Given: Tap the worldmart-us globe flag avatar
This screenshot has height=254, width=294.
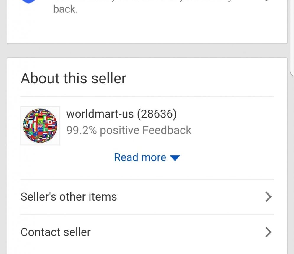Looking at the screenshot, I should coord(40,126).
